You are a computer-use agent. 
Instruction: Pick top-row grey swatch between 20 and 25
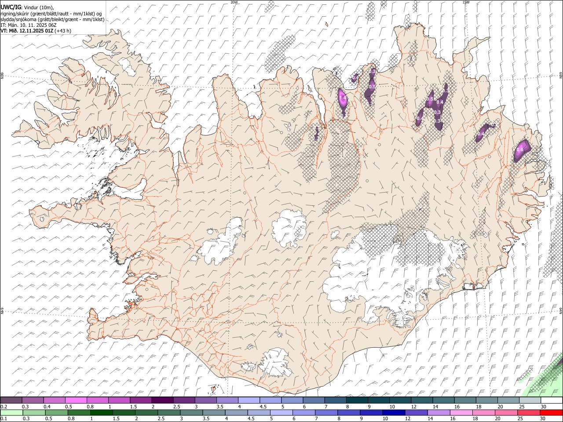pyautogui.click(x=508, y=400)
